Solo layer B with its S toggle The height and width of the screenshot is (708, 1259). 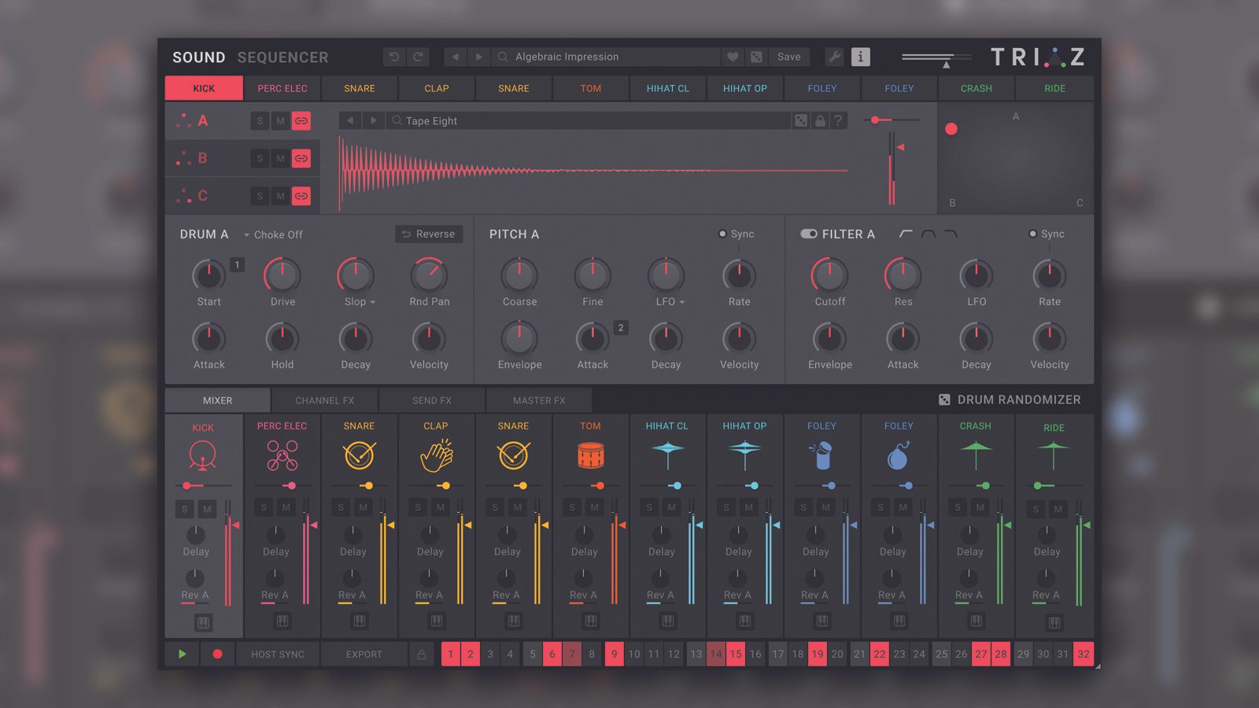point(259,158)
